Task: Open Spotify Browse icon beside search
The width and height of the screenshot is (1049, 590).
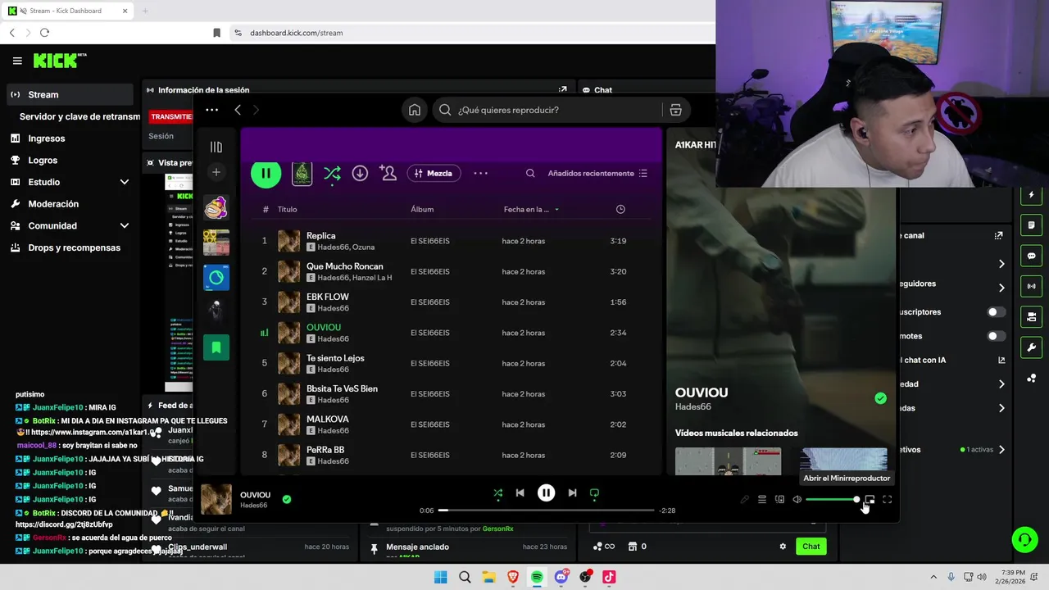Action: tap(675, 110)
